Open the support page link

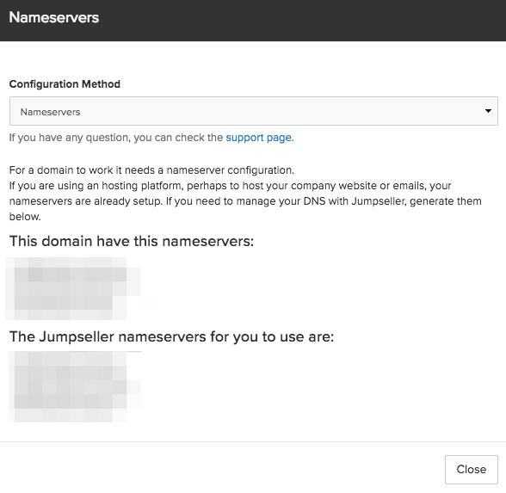[x=260, y=138]
